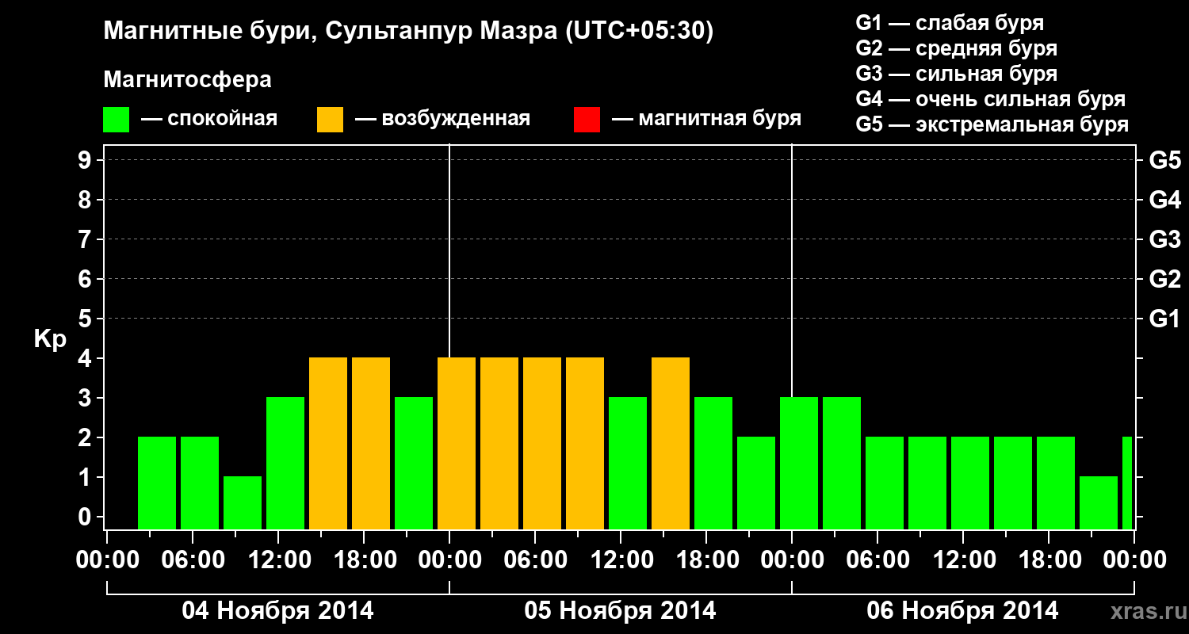
Task: Click the right-axis 'G5' tick label
Action: pos(1165,160)
